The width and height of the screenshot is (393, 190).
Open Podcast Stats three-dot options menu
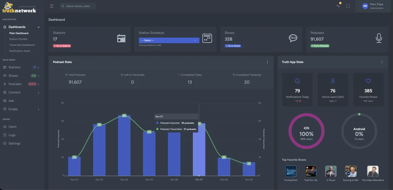click(267, 62)
